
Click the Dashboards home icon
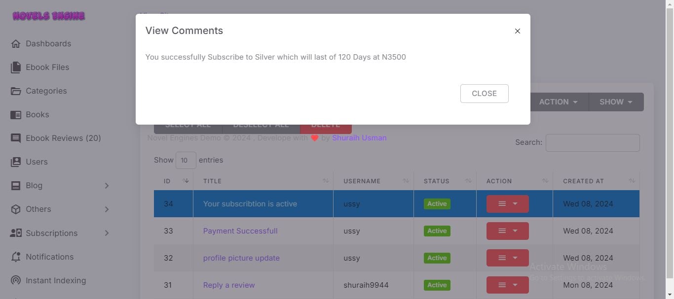coord(16,44)
